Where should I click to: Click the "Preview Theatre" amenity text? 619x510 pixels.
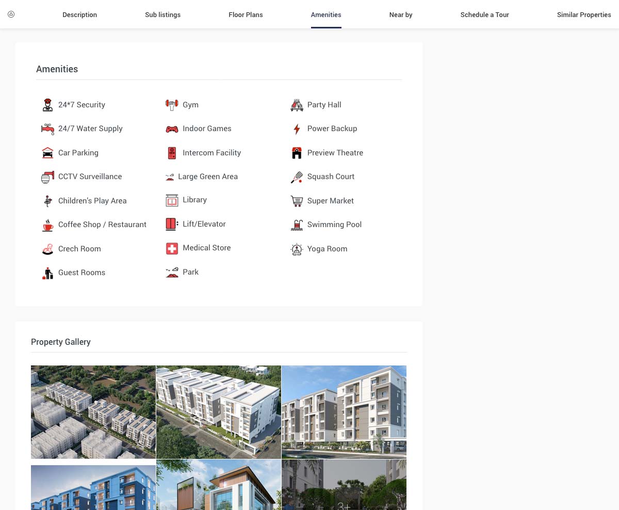click(335, 153)
